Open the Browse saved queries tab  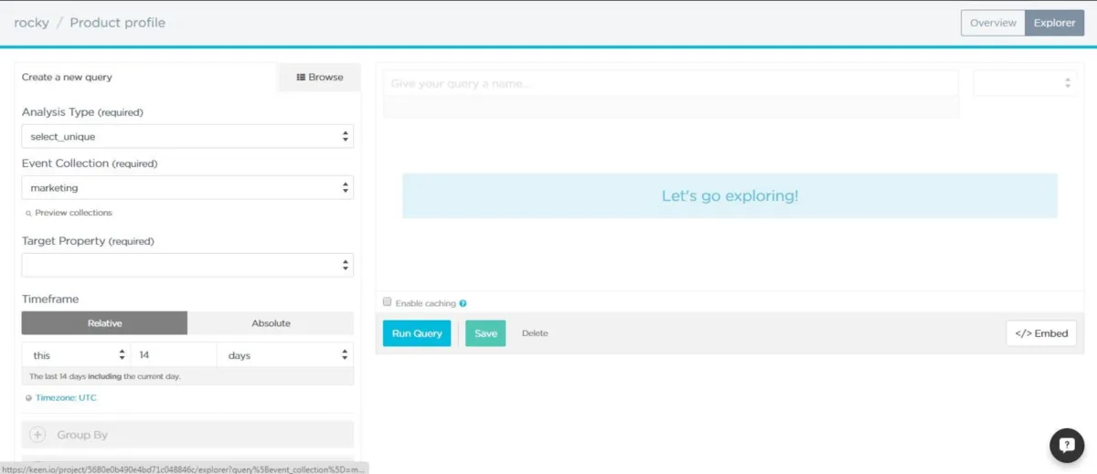click(319, 78)
